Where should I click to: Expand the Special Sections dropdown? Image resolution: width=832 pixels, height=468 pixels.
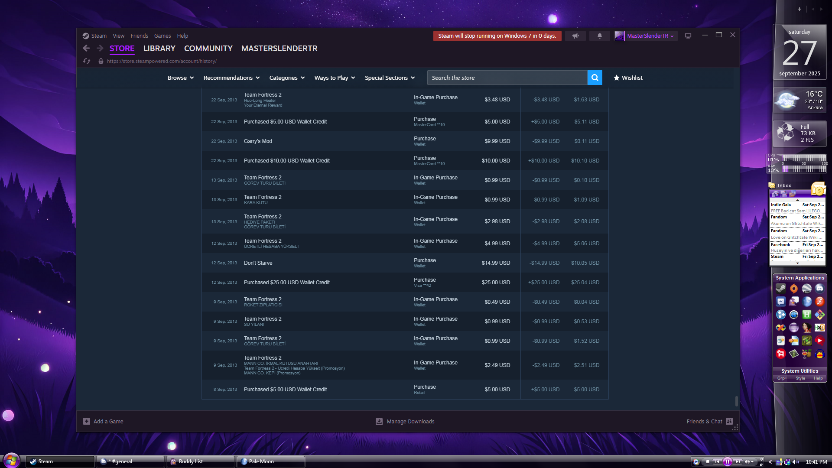(390, 78)
